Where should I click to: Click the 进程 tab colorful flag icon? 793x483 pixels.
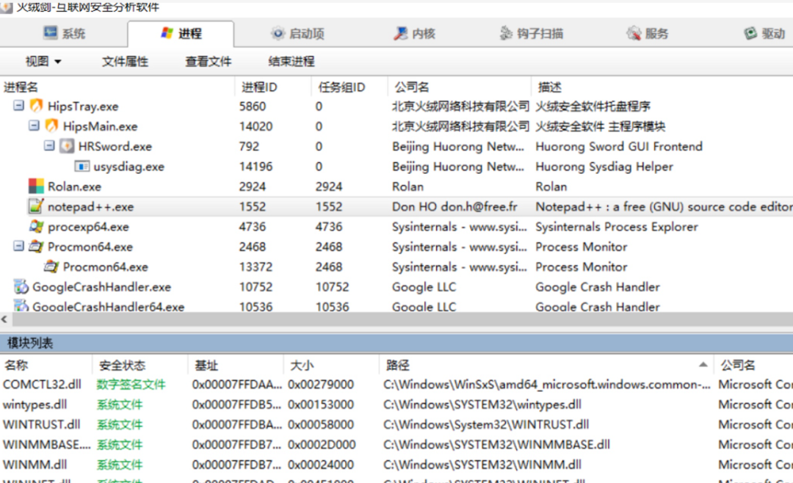tap(167, 33)
